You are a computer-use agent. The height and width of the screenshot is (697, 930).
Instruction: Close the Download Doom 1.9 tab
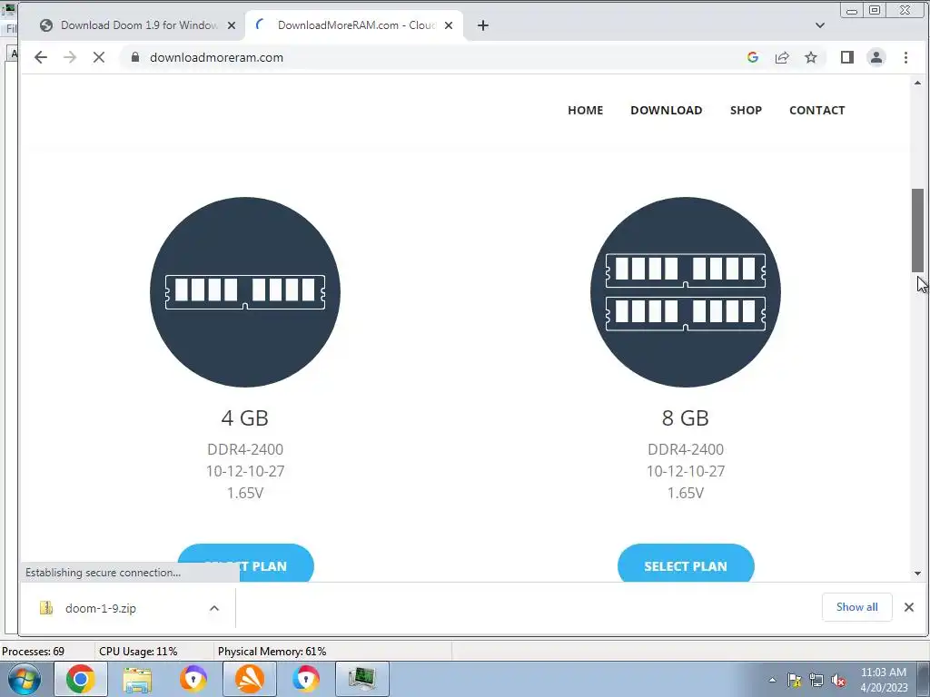pos(232,25)
